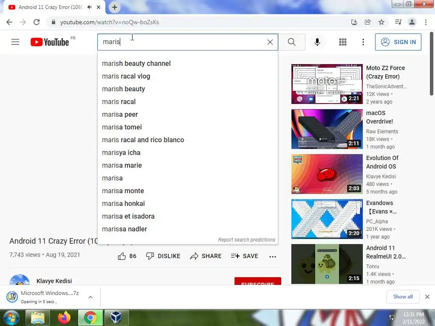The width and height of the screenshot is (435, 326).
Task: Click the taskbar clock showing 12:31 PM
Action: coord(413,318)
